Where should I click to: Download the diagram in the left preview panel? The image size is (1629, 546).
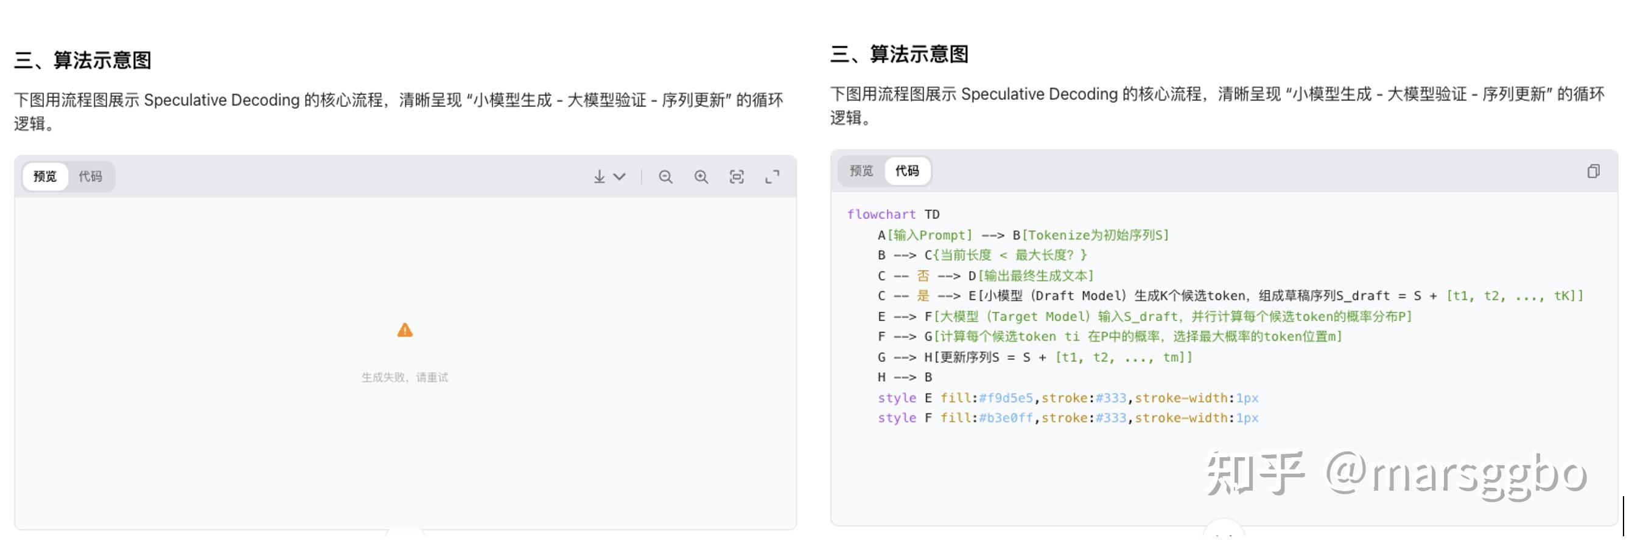599,177
